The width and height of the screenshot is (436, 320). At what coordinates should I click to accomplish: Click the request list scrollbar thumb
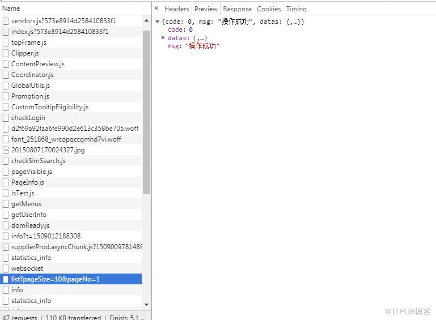click(146, 113)
